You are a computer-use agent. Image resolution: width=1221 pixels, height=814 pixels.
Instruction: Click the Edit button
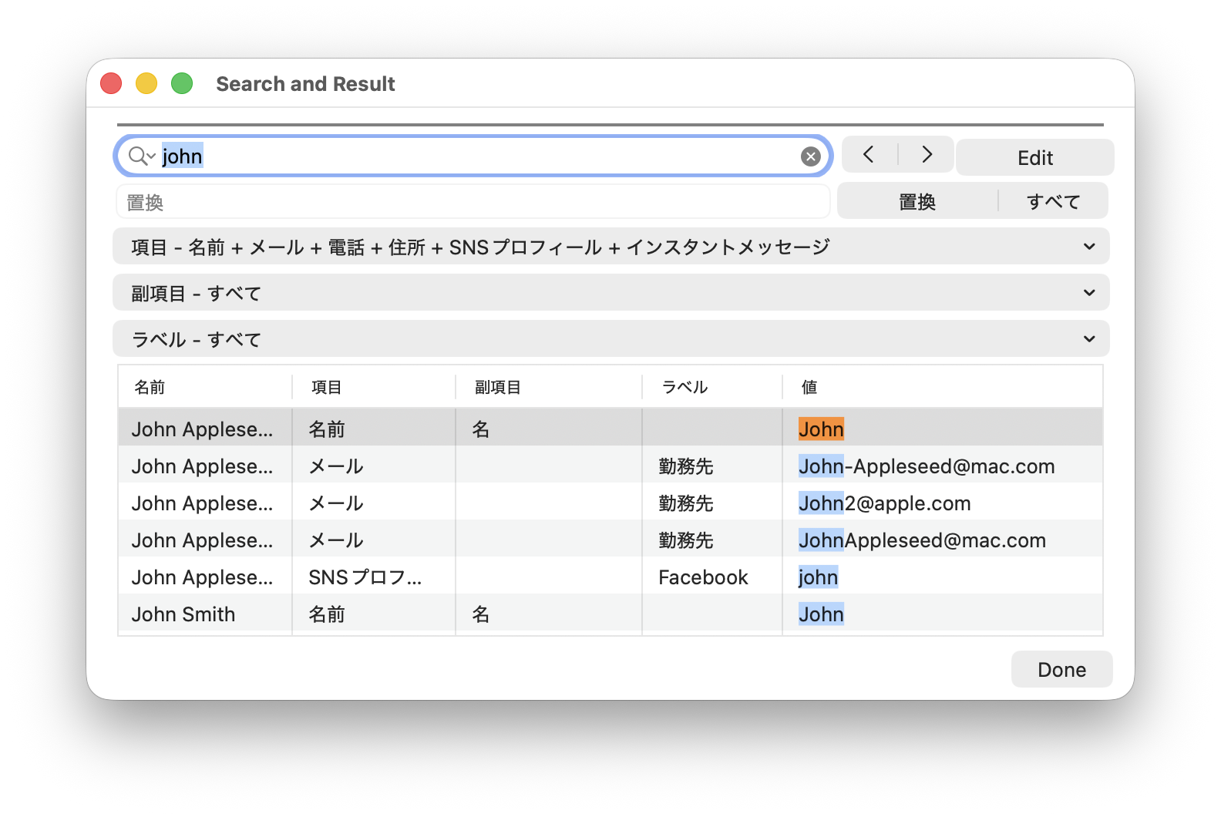click(1035, 157)
